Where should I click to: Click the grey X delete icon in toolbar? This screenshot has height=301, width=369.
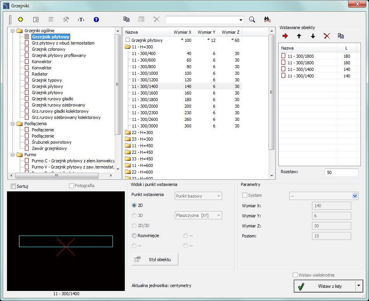tap(157, 19)
